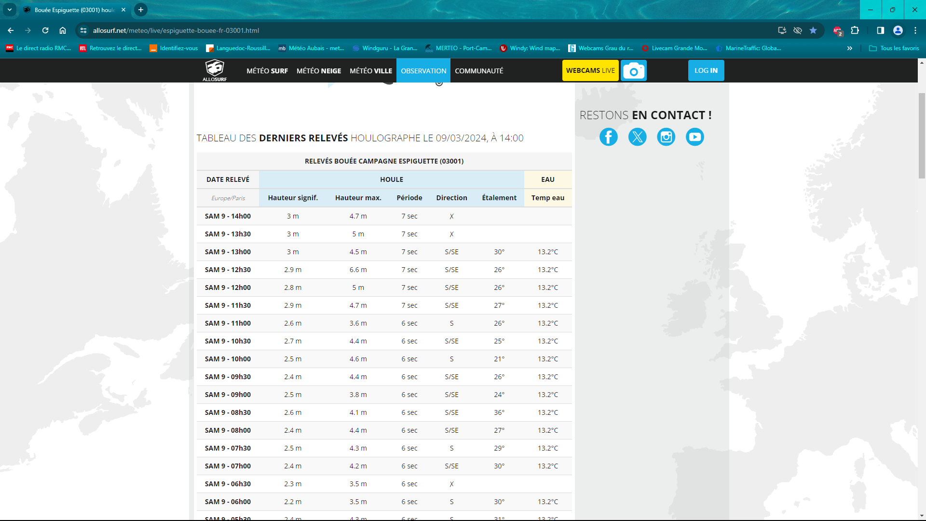This screenshot has width=926, height=521.
Task: Click the page vertical scrollbar thumb
Action: coord(922,135)
